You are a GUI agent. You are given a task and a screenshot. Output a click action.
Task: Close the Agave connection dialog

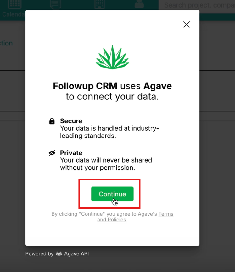(187, 24)
